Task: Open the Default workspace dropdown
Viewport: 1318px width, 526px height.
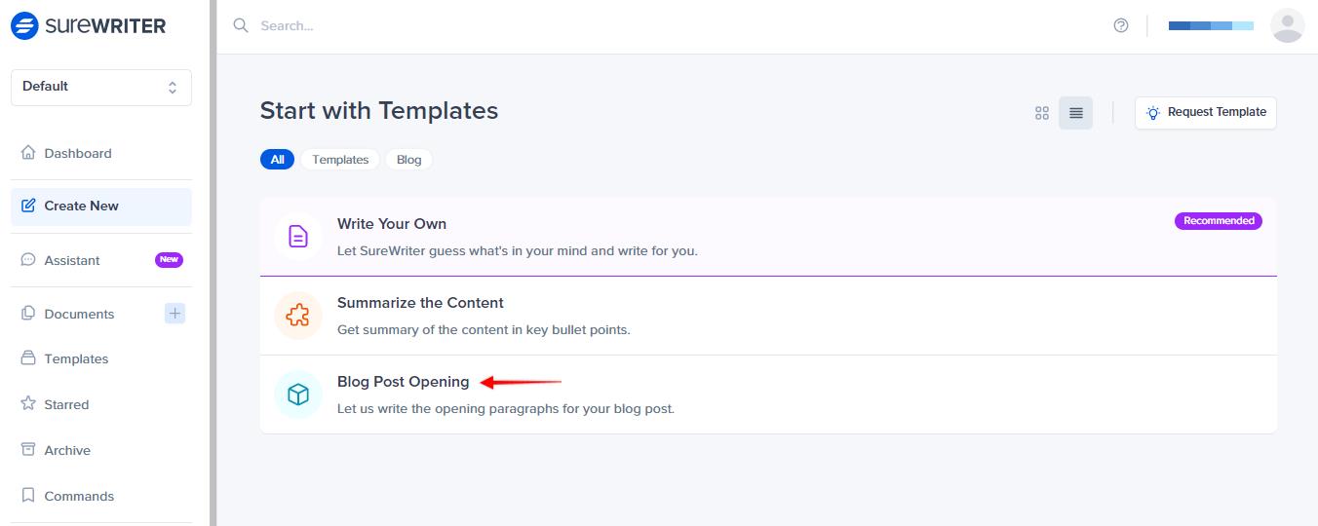Action: [101, 87]
